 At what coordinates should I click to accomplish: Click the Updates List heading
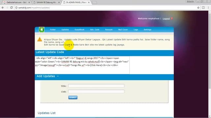(x=46, y=113)
